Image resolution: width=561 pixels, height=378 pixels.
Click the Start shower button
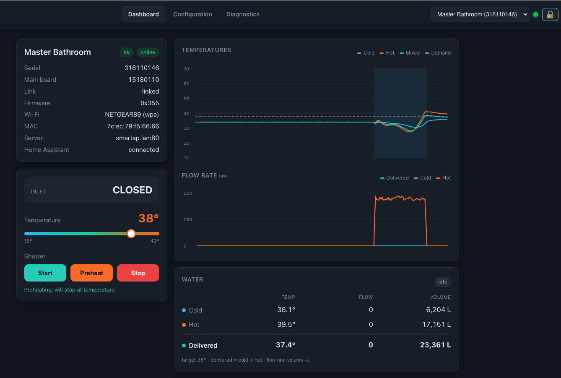(45, 273)
